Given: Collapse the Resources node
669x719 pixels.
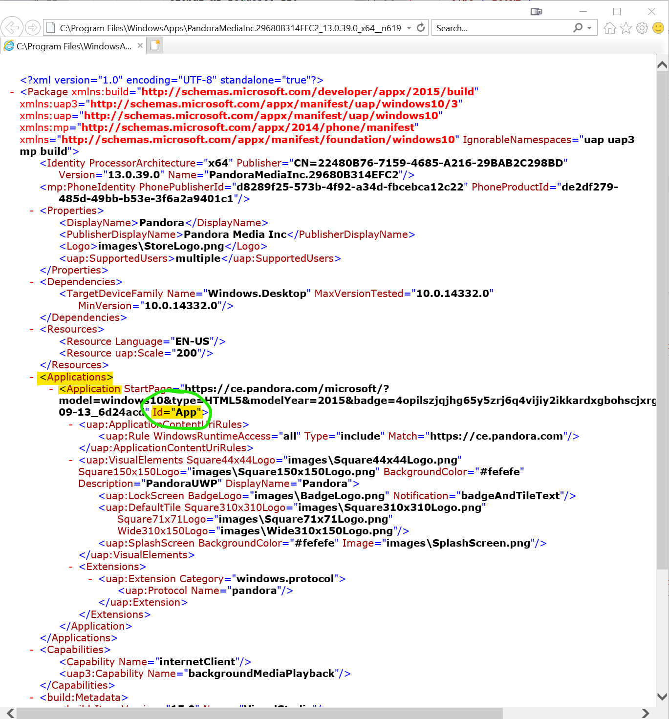Looking at the screenshot, I should click(x=32, y=329).
